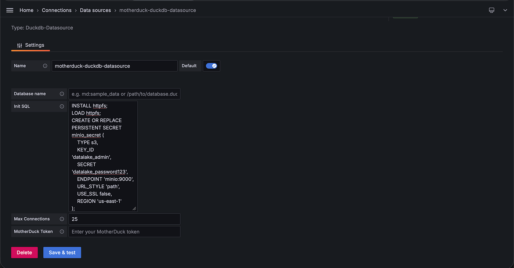Click the monitor icon in top bar
The height and width of the screenshot is (268, 514).
(492, 10)
